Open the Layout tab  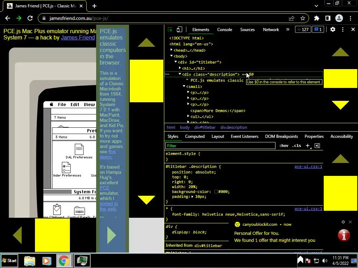[218, 136]
